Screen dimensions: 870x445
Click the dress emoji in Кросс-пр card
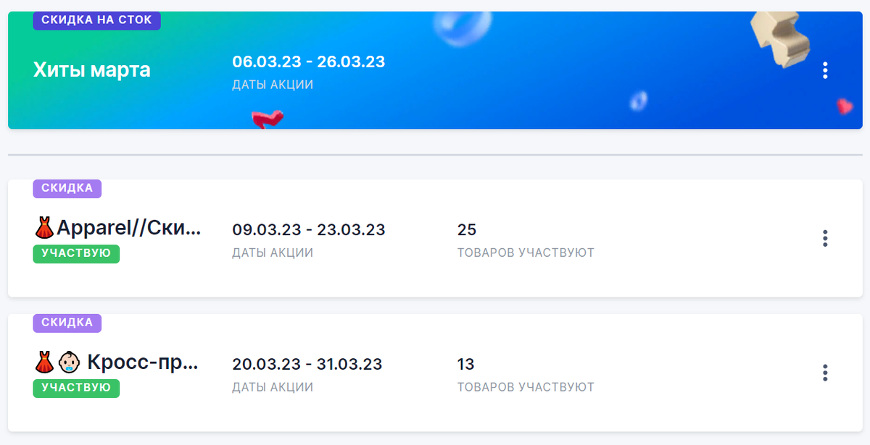click(x=44, y=363)
